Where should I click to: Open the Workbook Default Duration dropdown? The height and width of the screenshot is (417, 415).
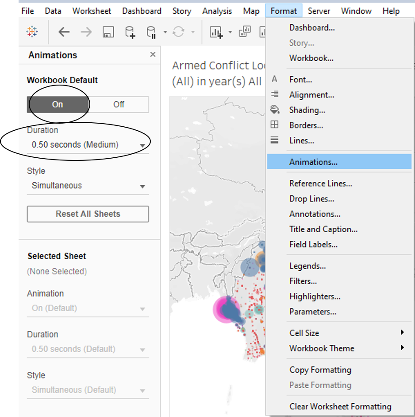(88, 145)
